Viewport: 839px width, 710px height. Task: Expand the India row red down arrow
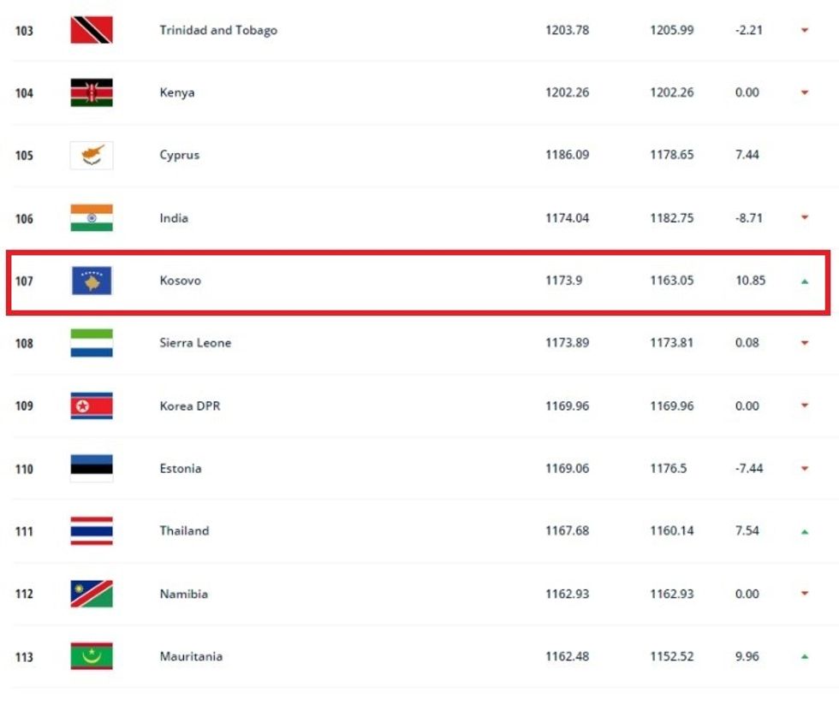[x=805, y=218]
